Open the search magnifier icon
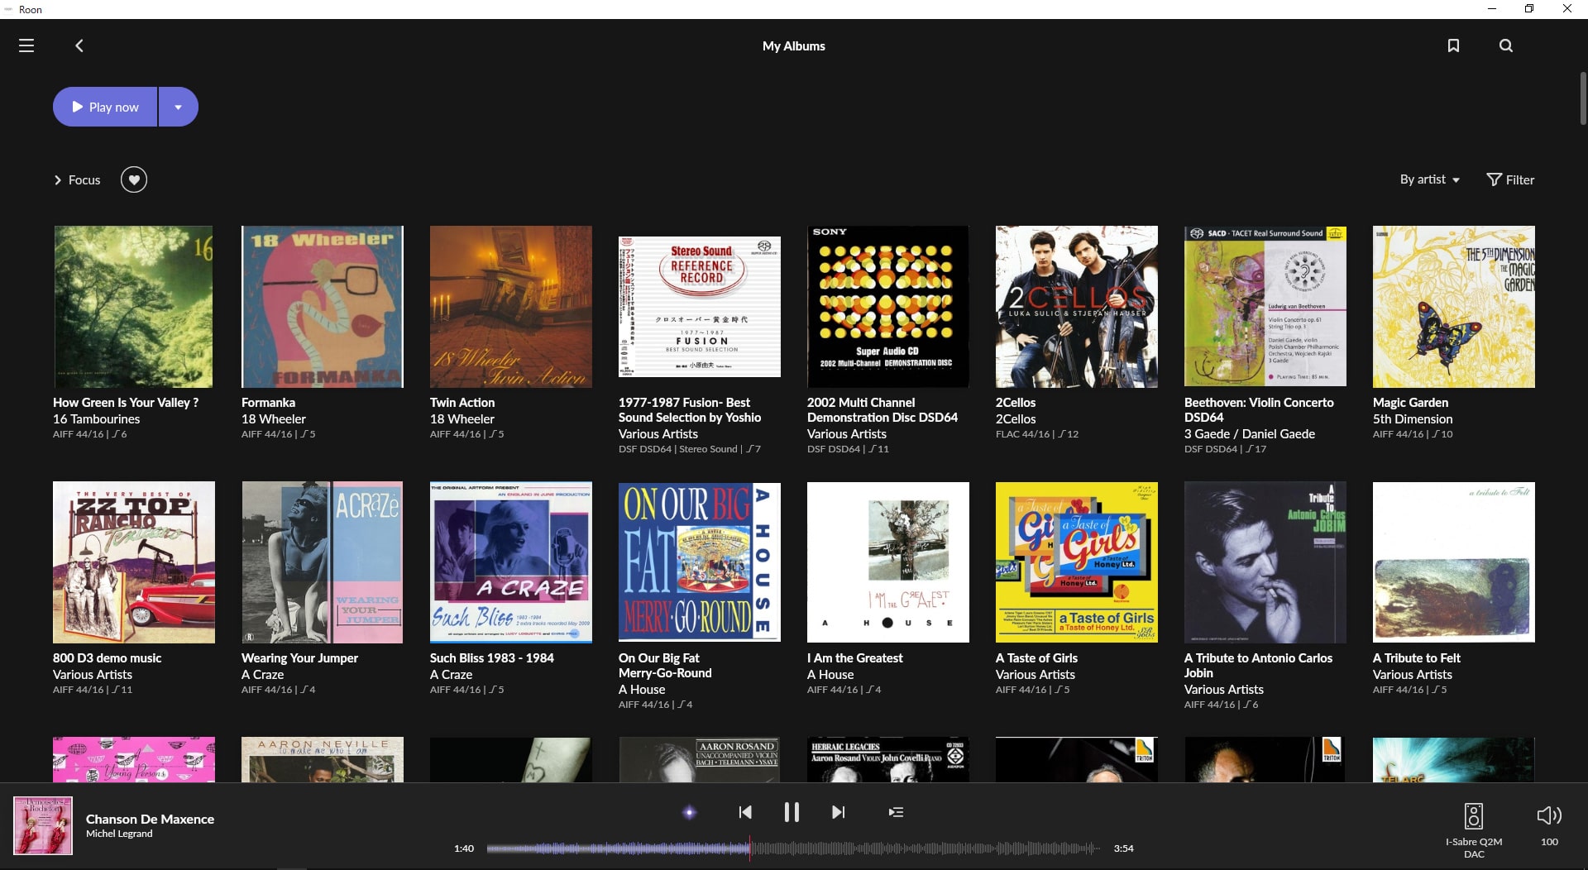The image size is (1588, 870). tap(1506, 45)
